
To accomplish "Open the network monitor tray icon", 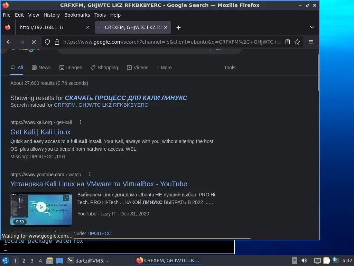I will [x=317, y=260].
